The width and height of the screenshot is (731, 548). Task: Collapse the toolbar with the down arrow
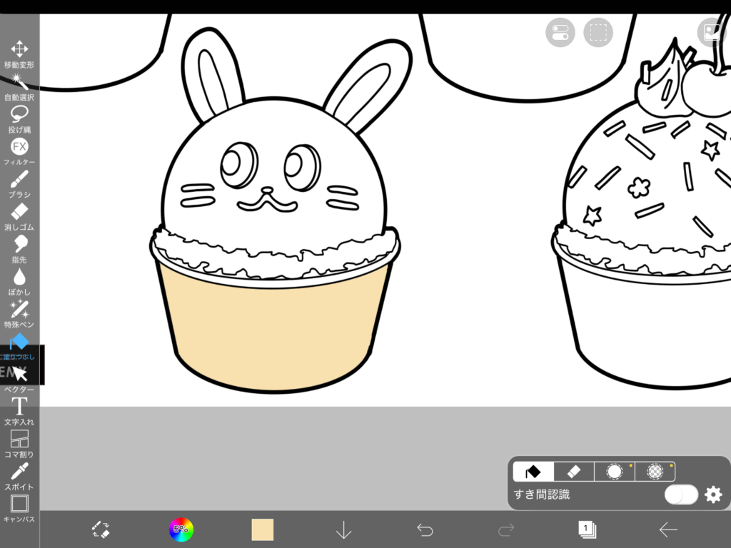344,529
